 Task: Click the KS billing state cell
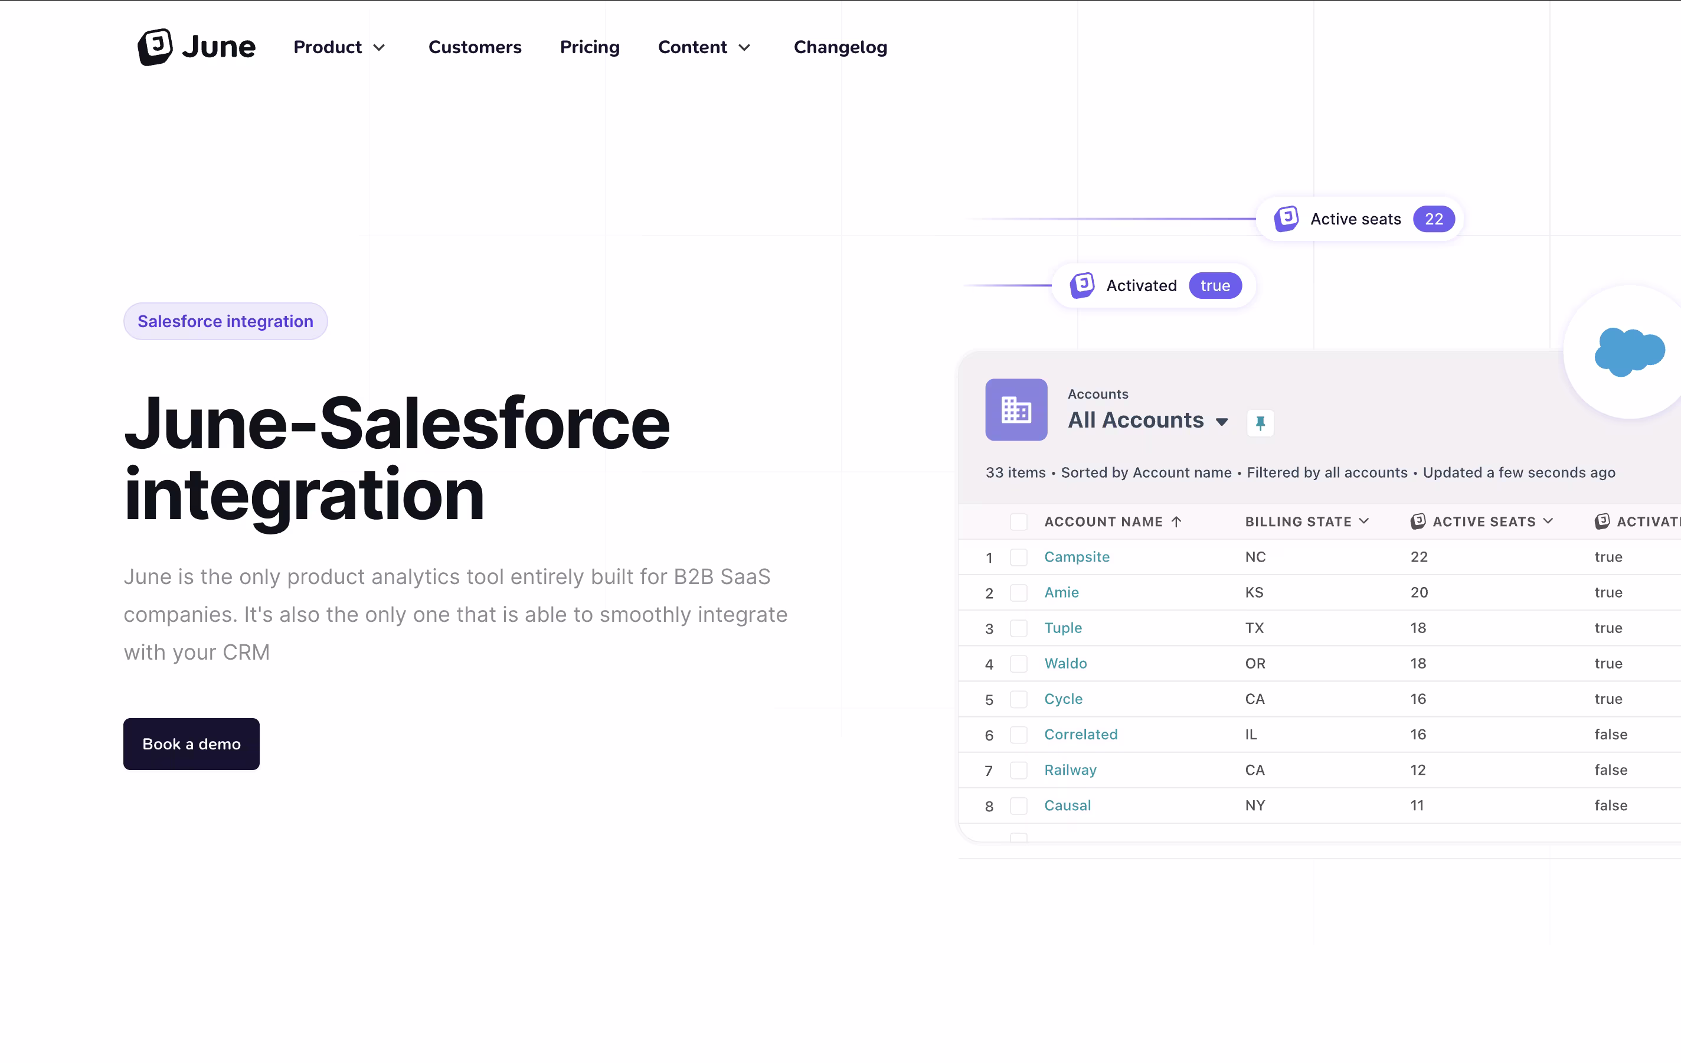pos(1254,592)
